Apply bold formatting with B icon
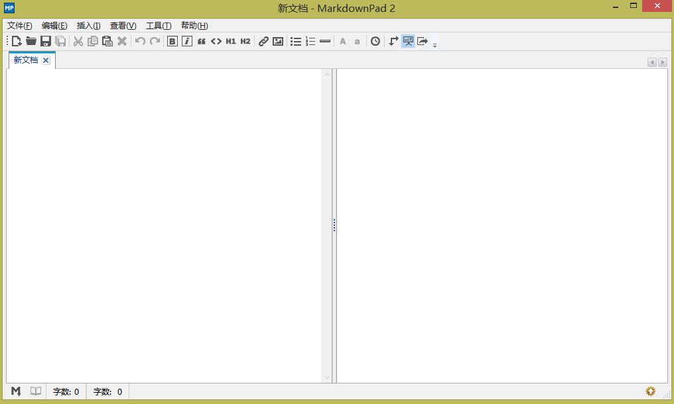Screen dimensions: 674x404 click(x=172, y=41)
